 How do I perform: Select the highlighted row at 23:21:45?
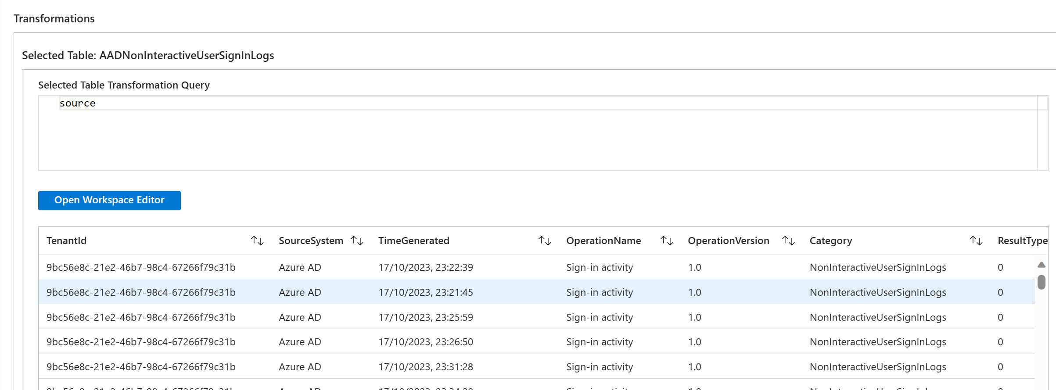(x=425, y=292)
